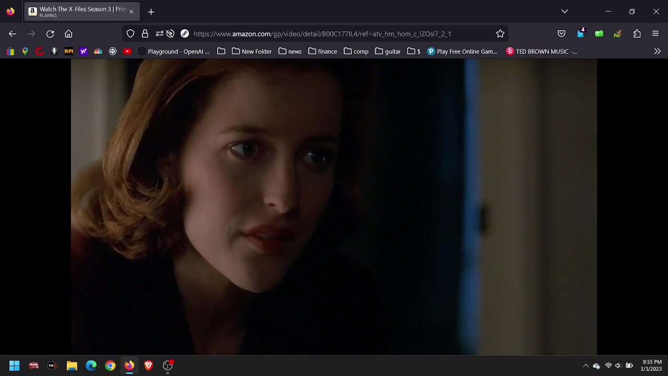
Task: Open the colorful shopping bag bookmark
Action: pyautogui.click(x=10, y=51)
